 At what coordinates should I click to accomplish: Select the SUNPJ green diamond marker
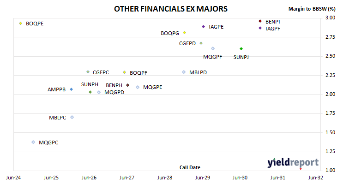point(241,49)
